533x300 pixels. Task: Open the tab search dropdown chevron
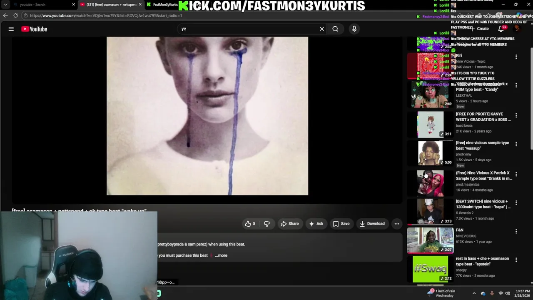click(x=5, y=5)
